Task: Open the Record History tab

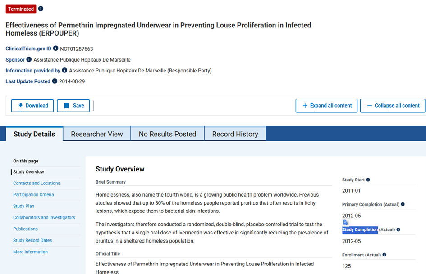Action: [235, 134]
